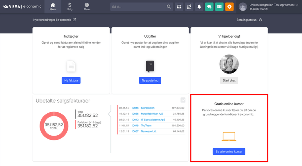The image size is (302, 166).
Task: Click the magnifier search icon
Action: (169, 7)
